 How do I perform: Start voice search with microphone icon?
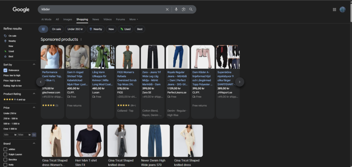click(x=176, y=9)
